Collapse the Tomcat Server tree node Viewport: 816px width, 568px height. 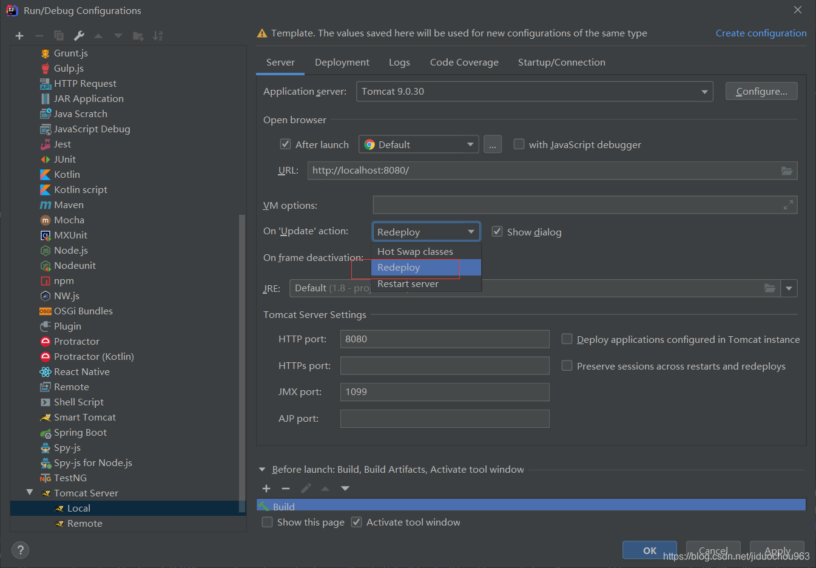(x=30, y=493)
